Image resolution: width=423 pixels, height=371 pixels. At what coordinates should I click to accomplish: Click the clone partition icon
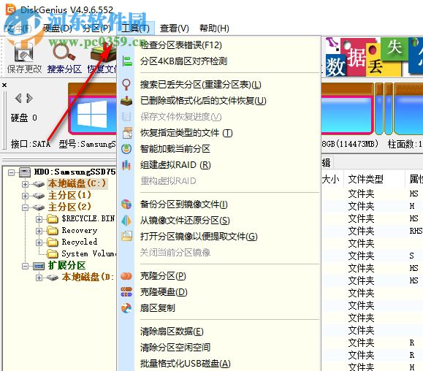point(126,276)
